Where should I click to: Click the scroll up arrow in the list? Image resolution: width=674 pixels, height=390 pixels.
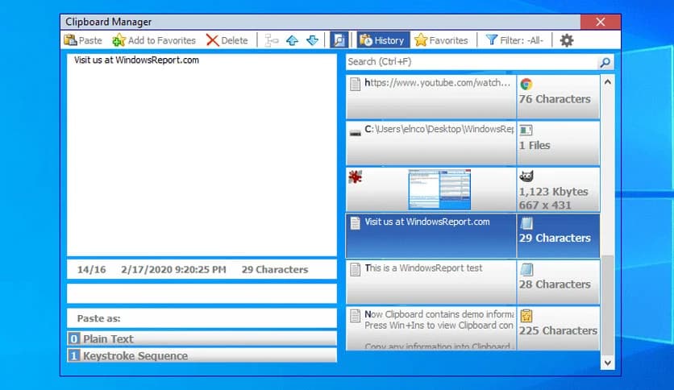[607, 81]
